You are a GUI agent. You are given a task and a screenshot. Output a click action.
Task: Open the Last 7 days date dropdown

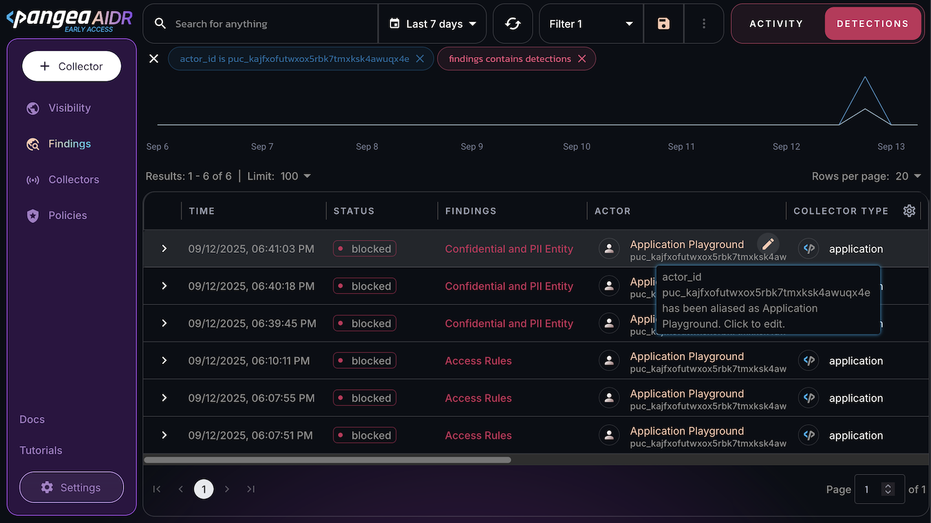(433, 24)
